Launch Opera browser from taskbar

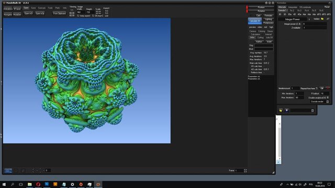(38, 184)
